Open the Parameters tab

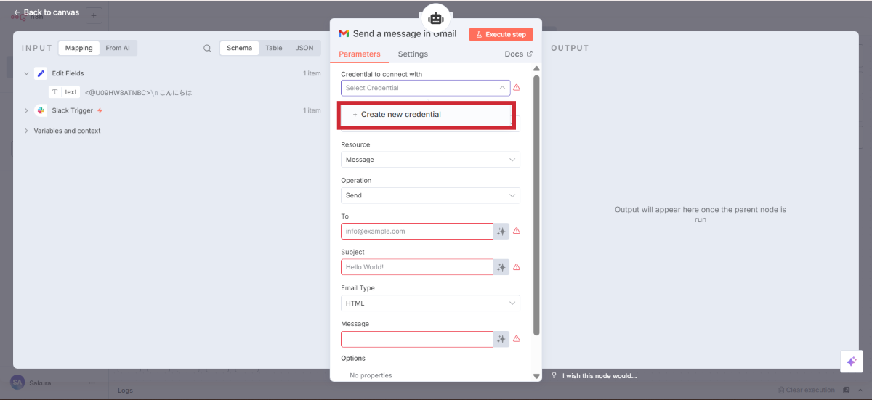click(x=360, y=54)
